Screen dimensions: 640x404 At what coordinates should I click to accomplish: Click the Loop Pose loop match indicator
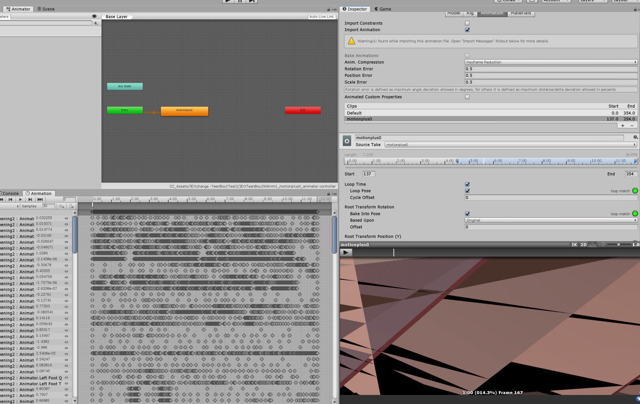tap(635, 191)
